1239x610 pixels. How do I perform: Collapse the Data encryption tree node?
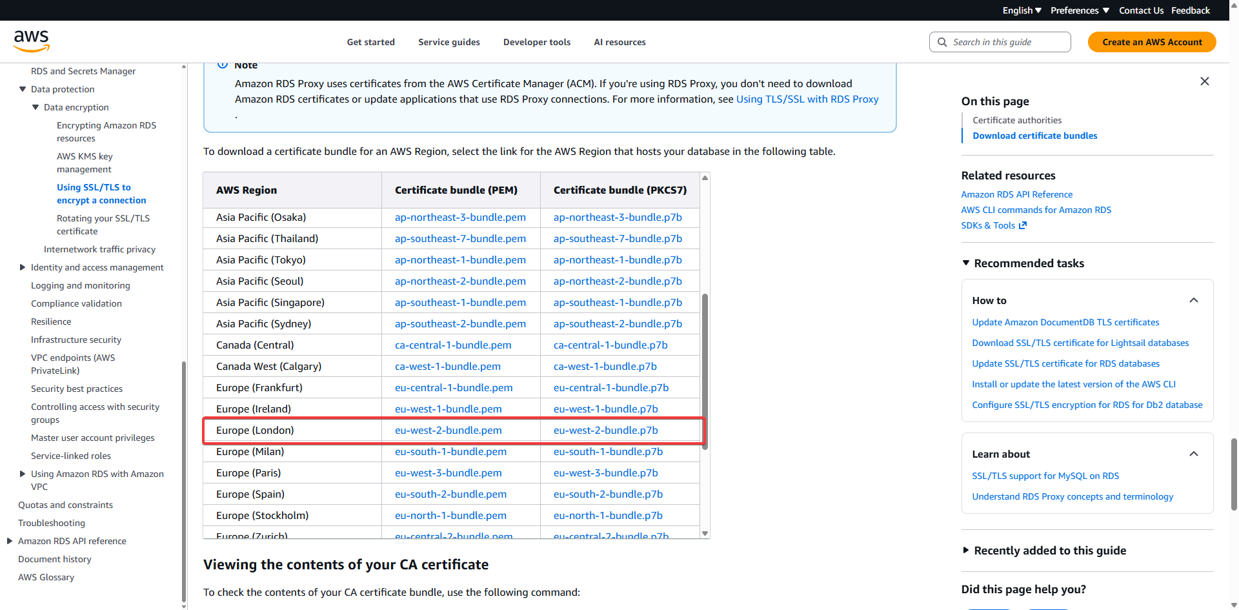[35, 107]
